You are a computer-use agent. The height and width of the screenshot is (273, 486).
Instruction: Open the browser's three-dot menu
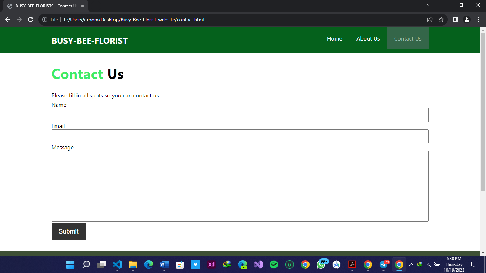tap(478, 20)
